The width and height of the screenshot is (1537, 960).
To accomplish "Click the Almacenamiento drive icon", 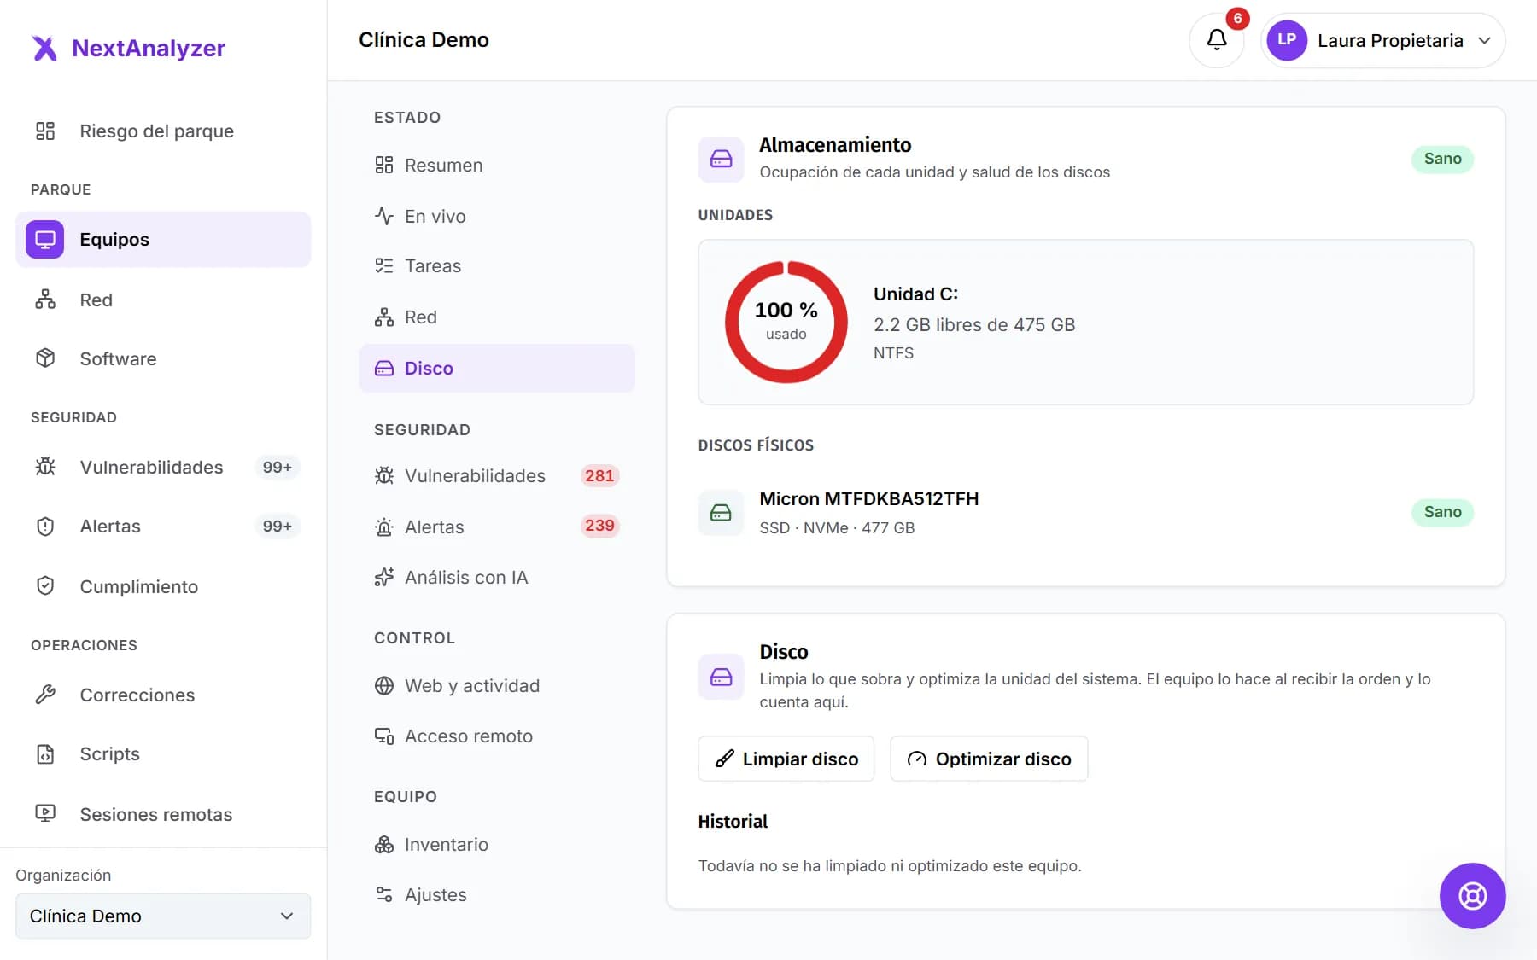I will tap(721, 159).
